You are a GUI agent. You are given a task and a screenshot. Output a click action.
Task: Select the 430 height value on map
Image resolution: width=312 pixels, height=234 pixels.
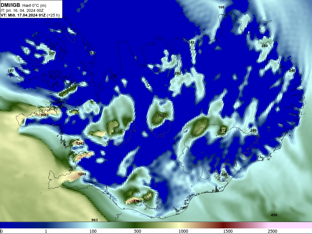274,215
